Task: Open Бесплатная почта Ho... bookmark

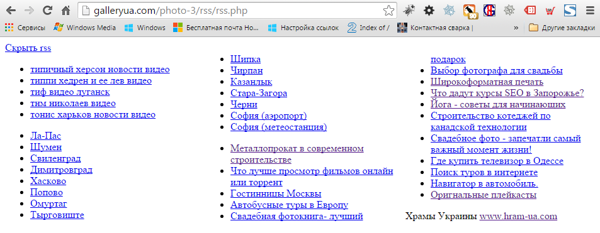Action: pos(215,28)
